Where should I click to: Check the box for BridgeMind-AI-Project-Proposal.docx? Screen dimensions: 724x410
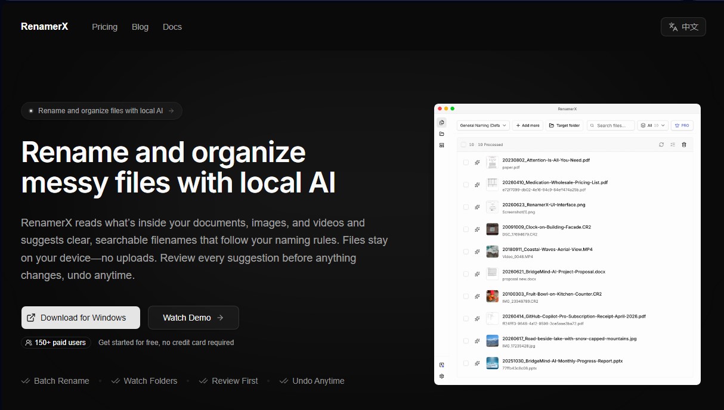point(466,274)
